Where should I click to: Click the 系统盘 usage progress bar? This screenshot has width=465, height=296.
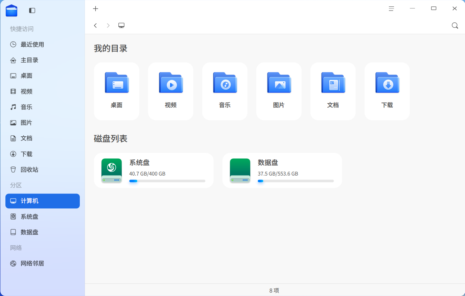coord(167,181)
